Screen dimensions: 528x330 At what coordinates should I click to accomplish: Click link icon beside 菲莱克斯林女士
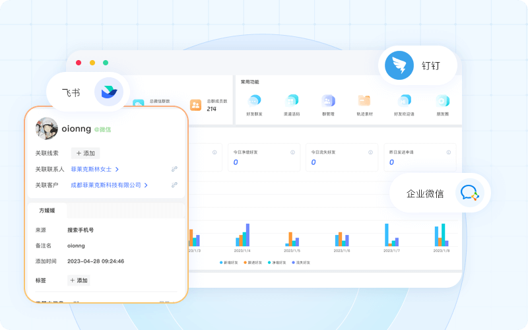174,169
